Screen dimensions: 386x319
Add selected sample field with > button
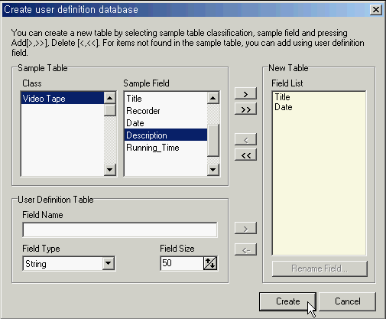tap(245, 94)
